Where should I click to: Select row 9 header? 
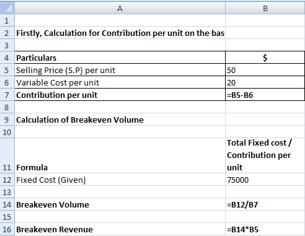point(7,120)
